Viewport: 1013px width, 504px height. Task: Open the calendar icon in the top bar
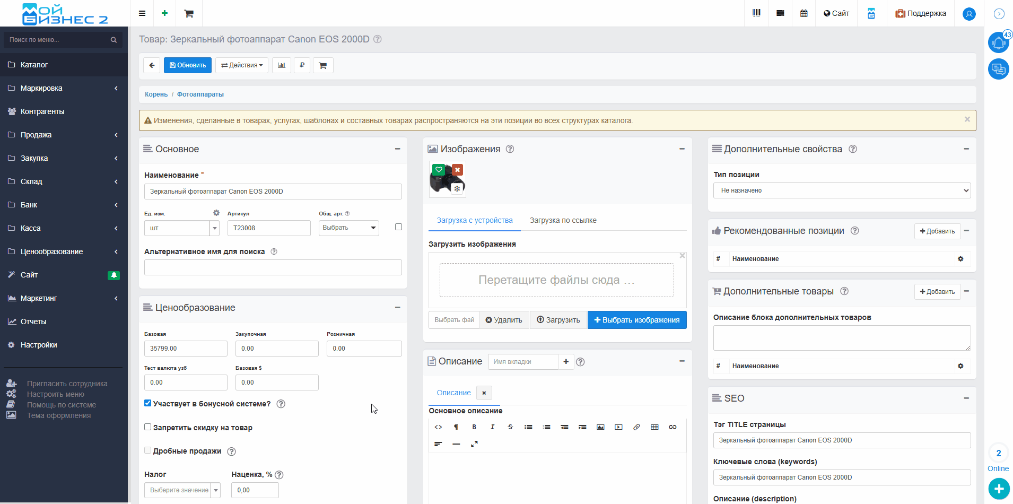(x=804, y=13)
